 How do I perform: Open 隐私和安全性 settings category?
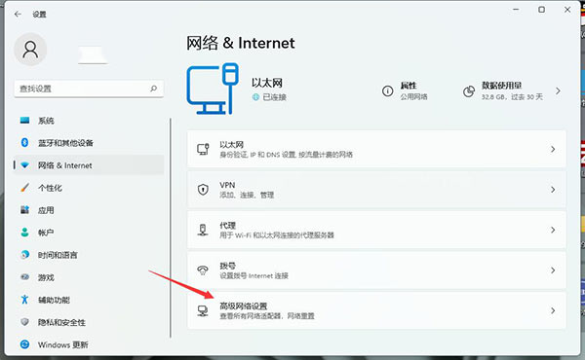point(89,322)
